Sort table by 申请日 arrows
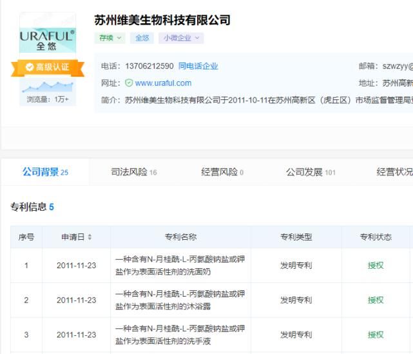The image size is (413, 354). click(90, 237)
